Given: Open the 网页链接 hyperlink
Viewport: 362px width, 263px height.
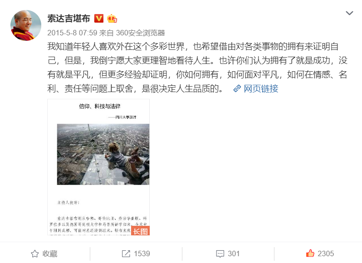Looking at the screenshot, I should pos(261,88).
